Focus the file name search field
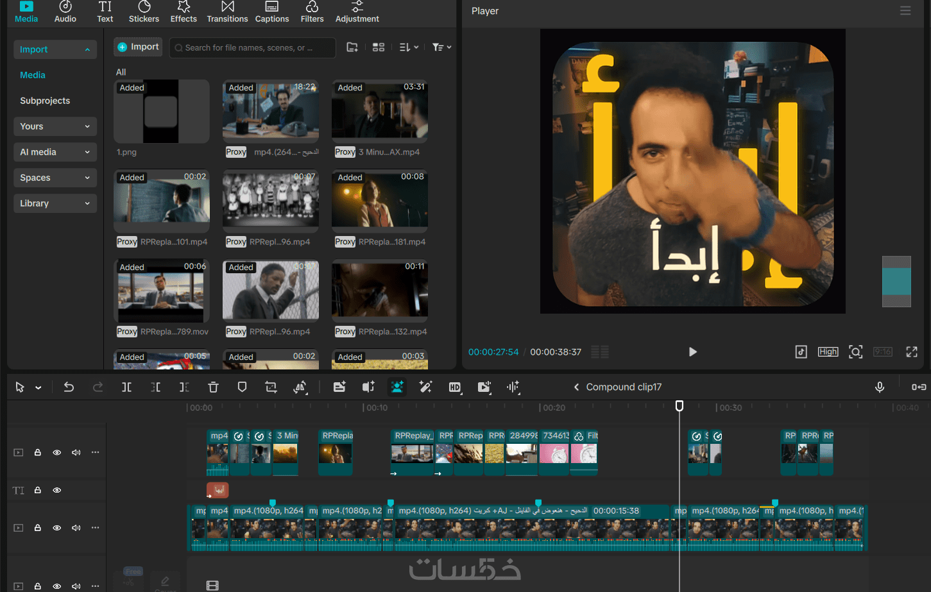The width and height of the screenshot is (931, 592). pos(252,47)
